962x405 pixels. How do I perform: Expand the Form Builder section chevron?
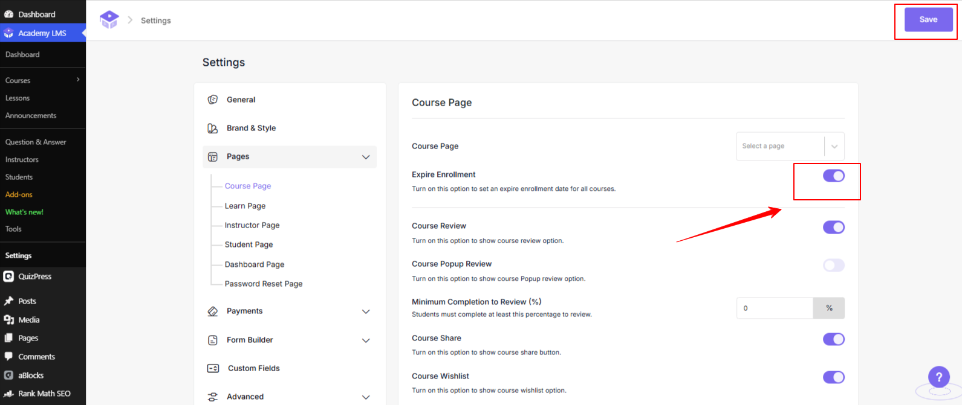coord(366,340)
